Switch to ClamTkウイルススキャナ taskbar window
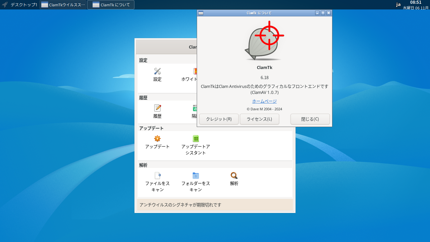 pos(63,5)
